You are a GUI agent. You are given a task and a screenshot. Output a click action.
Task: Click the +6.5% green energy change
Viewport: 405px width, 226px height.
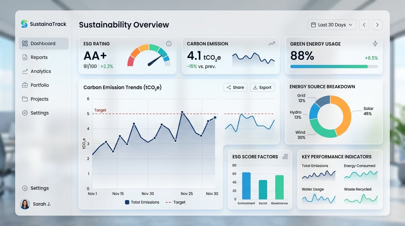pos(371,58)
